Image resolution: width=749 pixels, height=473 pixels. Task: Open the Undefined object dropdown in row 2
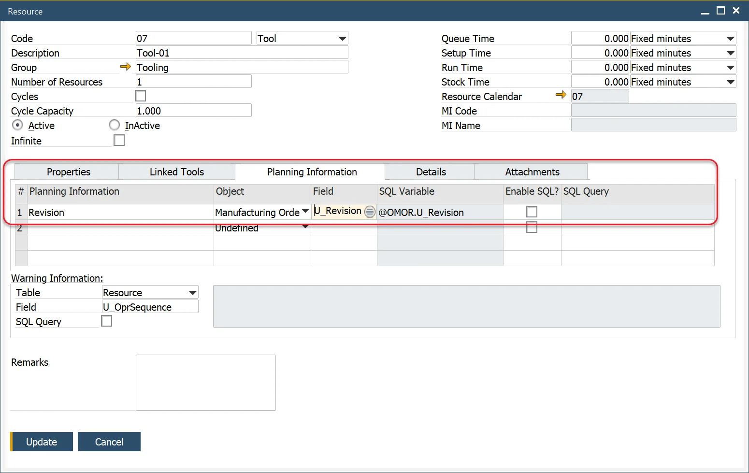coord(305,227)
